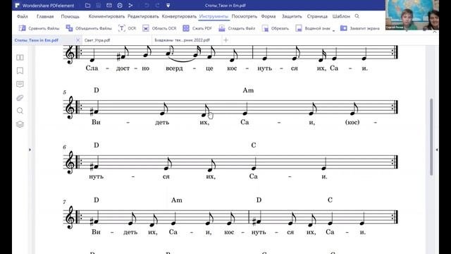The image size is (451, 254).
Task: Click measure number 7
Action: [x=64, y=202]
